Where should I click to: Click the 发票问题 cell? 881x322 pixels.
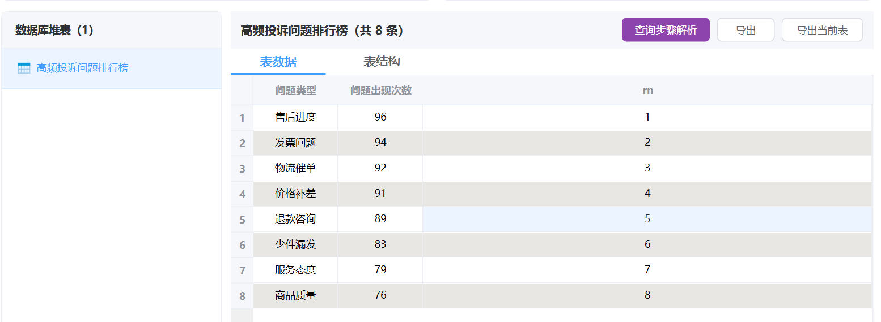295,143
